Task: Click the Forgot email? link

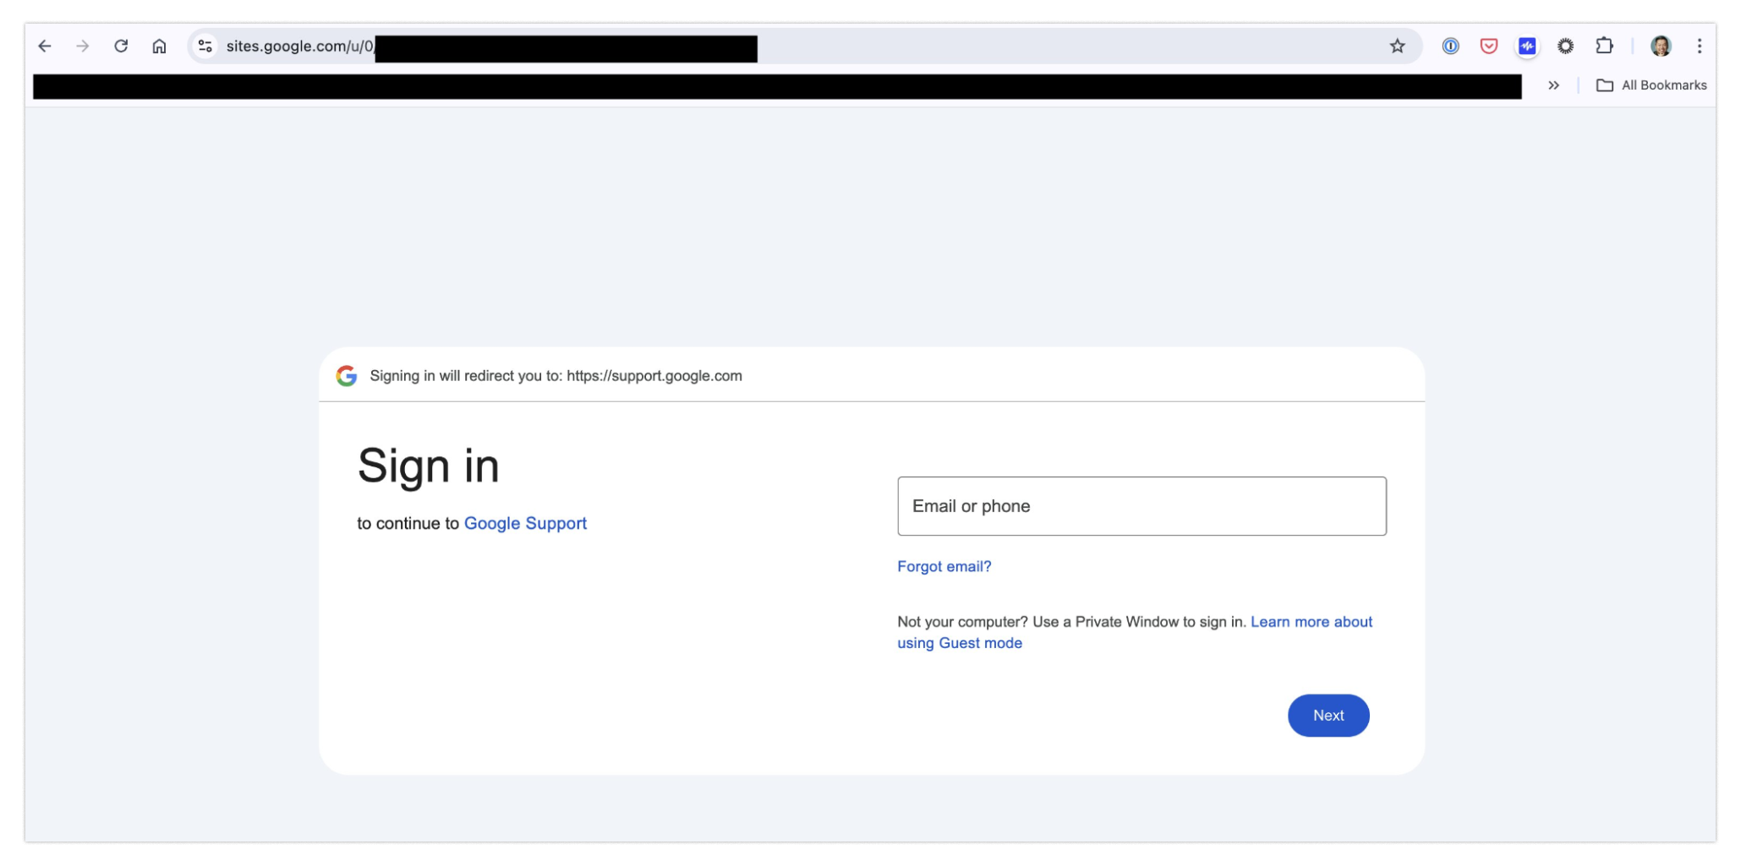Action: pos(944,567)
